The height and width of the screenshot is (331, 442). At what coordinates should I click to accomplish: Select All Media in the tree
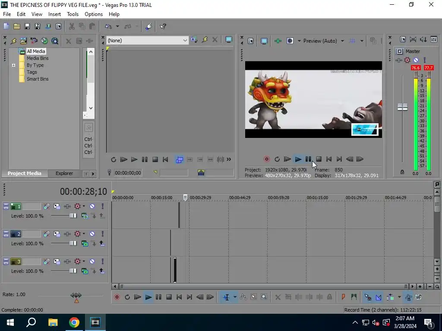click(x=36, y=51)
